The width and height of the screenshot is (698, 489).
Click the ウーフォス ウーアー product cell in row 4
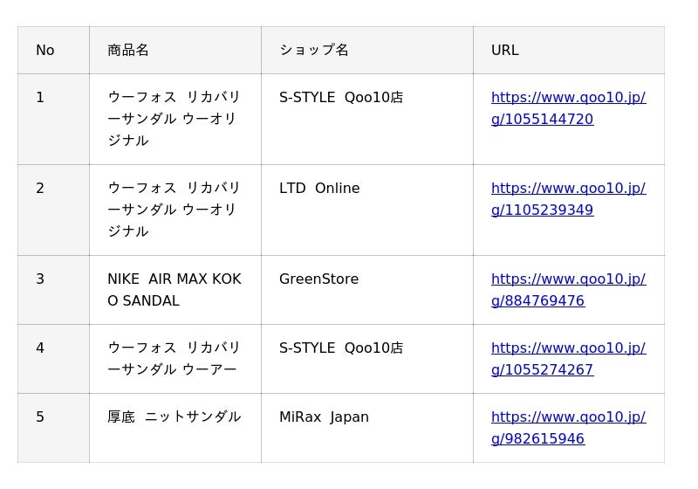[x=175, y=359]
